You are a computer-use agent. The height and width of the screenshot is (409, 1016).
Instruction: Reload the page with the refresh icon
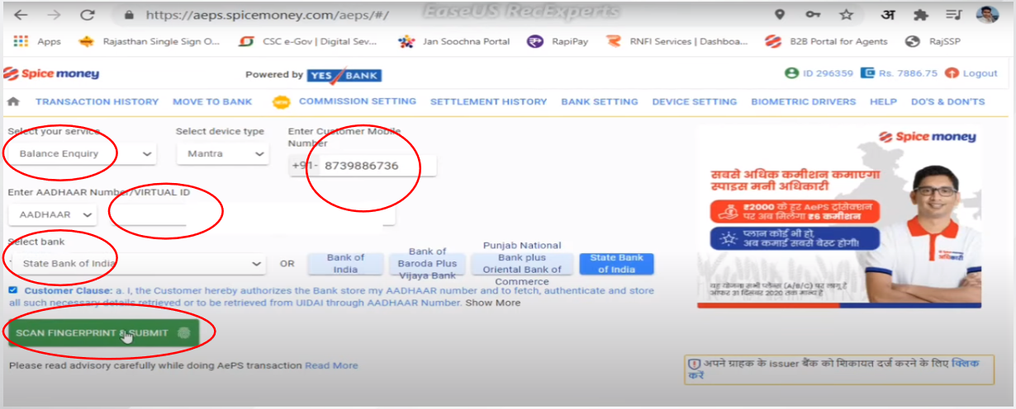pos(87,15)
